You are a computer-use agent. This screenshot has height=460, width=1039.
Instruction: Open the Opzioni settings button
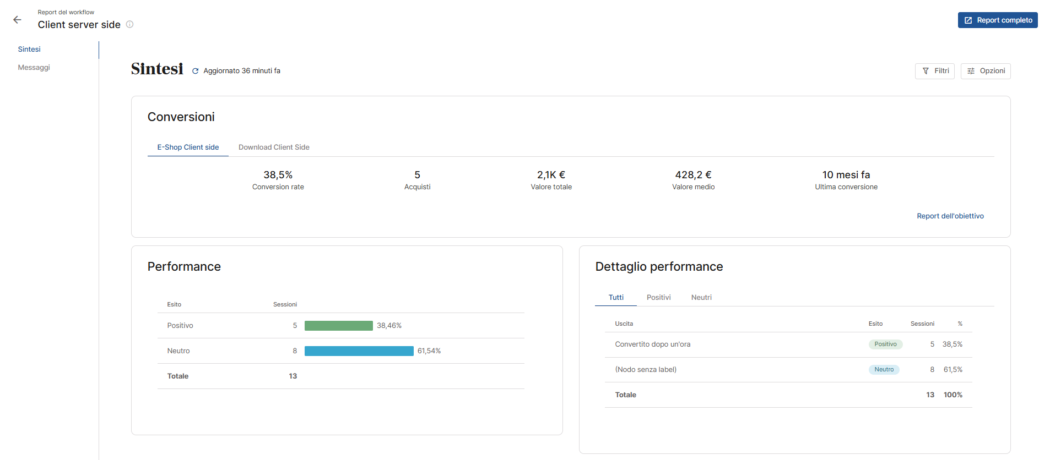click(985, 71)
